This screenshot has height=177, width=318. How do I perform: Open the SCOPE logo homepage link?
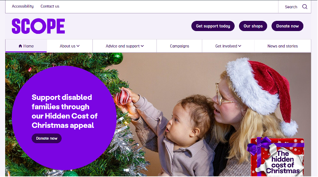pyautogui.click(x=38, y=26)
